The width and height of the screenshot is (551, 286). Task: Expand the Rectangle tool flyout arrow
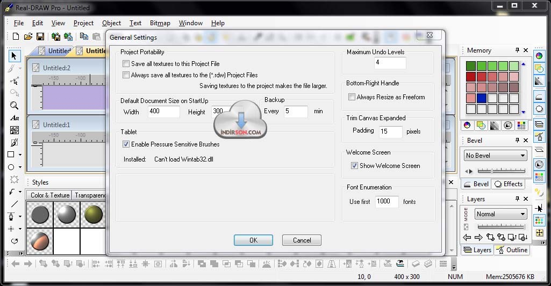click(20, 155)
